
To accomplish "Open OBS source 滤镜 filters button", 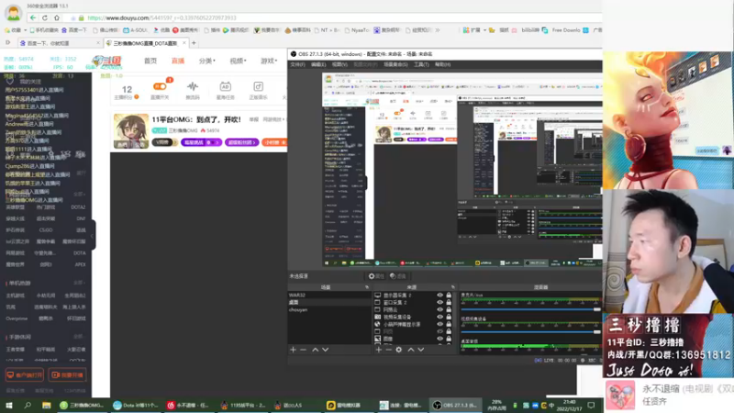I will pyautogui.click(x=398, y=276).
